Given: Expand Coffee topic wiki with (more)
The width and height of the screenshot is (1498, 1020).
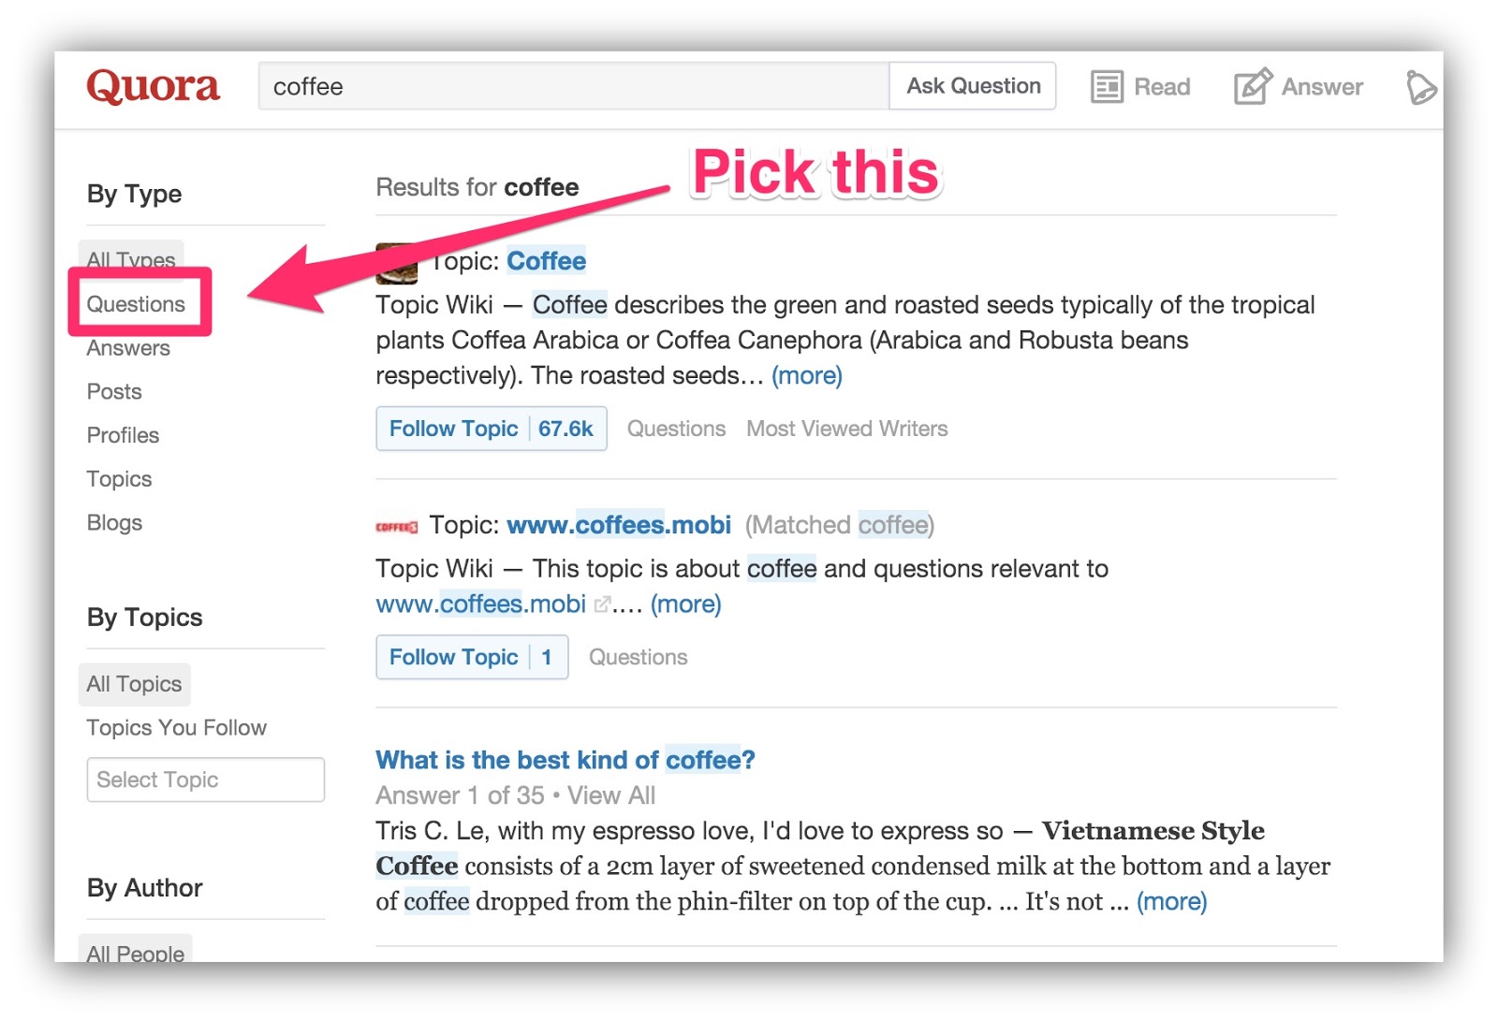Looking at the screenshot, I should (x=806, y=376).
